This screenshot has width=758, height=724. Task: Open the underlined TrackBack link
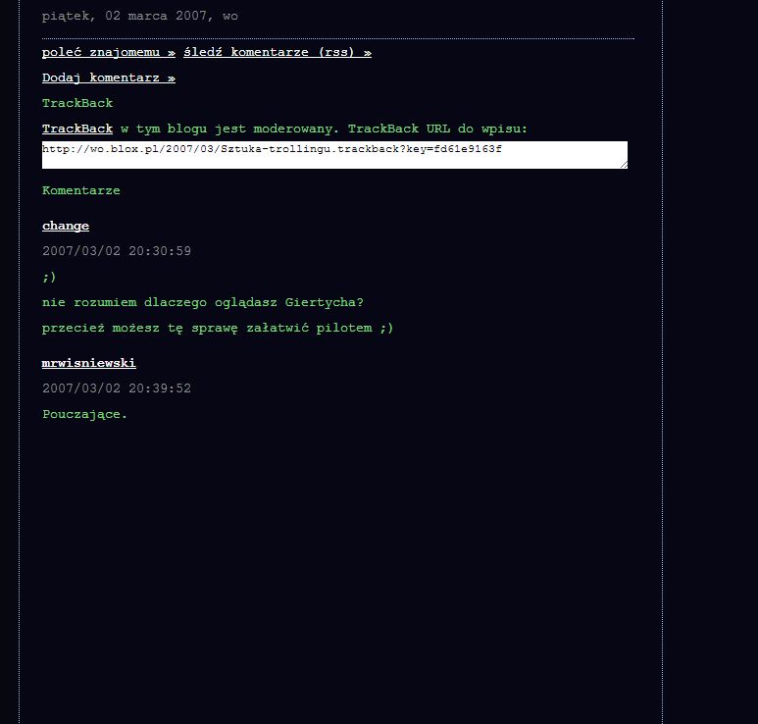[x=77, y=129]
